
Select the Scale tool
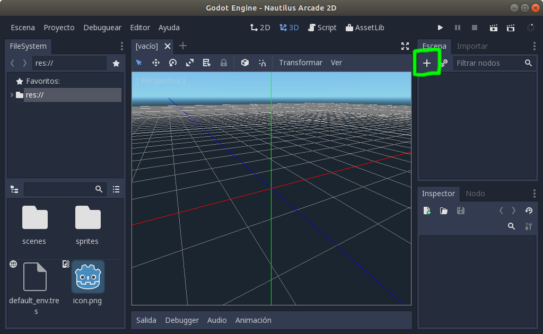(190, 63)
